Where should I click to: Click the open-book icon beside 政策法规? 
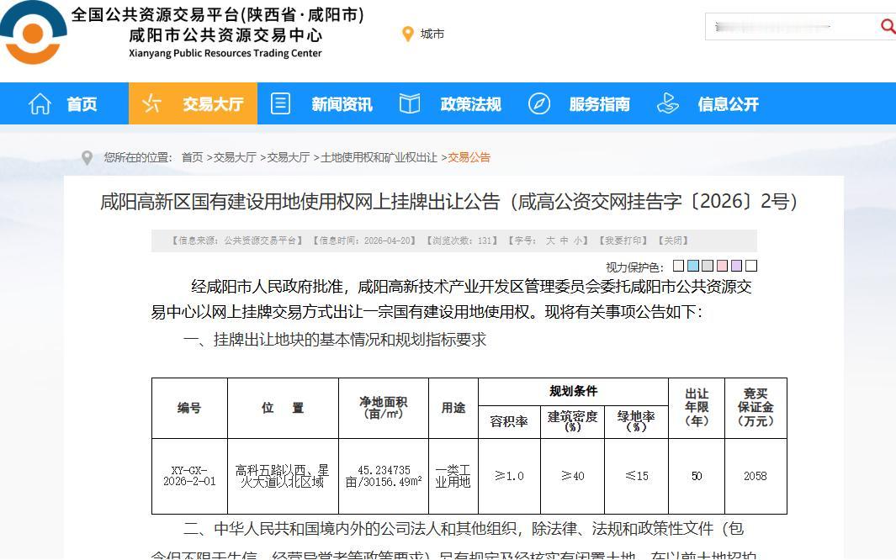coord(410,103)
